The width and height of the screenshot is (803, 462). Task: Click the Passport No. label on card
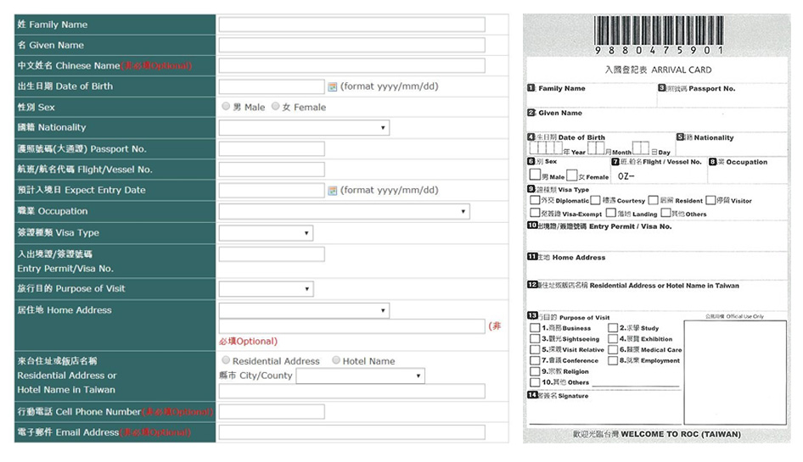[712, 88]
